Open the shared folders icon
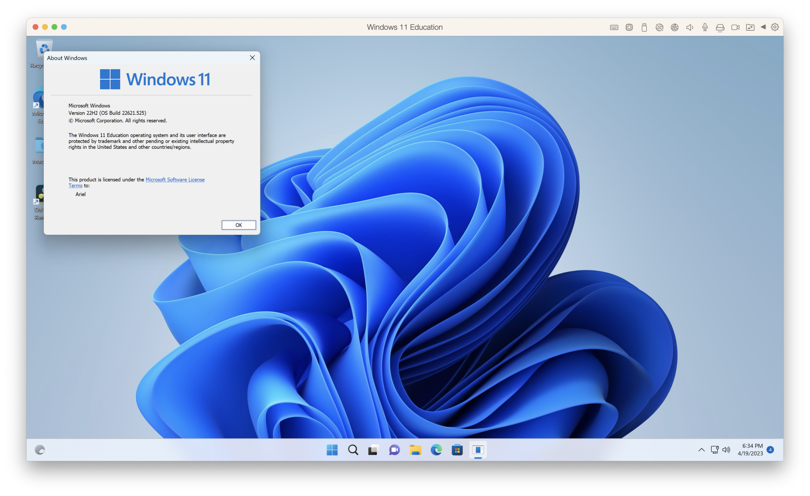The height and width of the screenshot is (496, 810). tap(750, 27)
